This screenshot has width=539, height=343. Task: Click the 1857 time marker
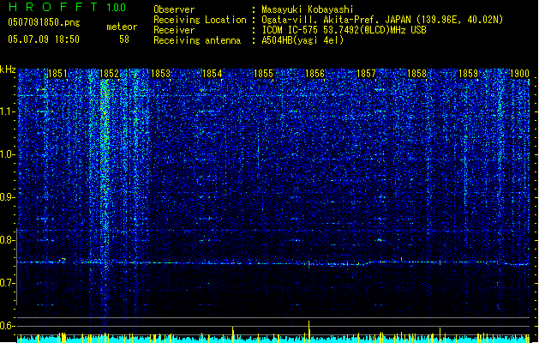tap(366, 74)
